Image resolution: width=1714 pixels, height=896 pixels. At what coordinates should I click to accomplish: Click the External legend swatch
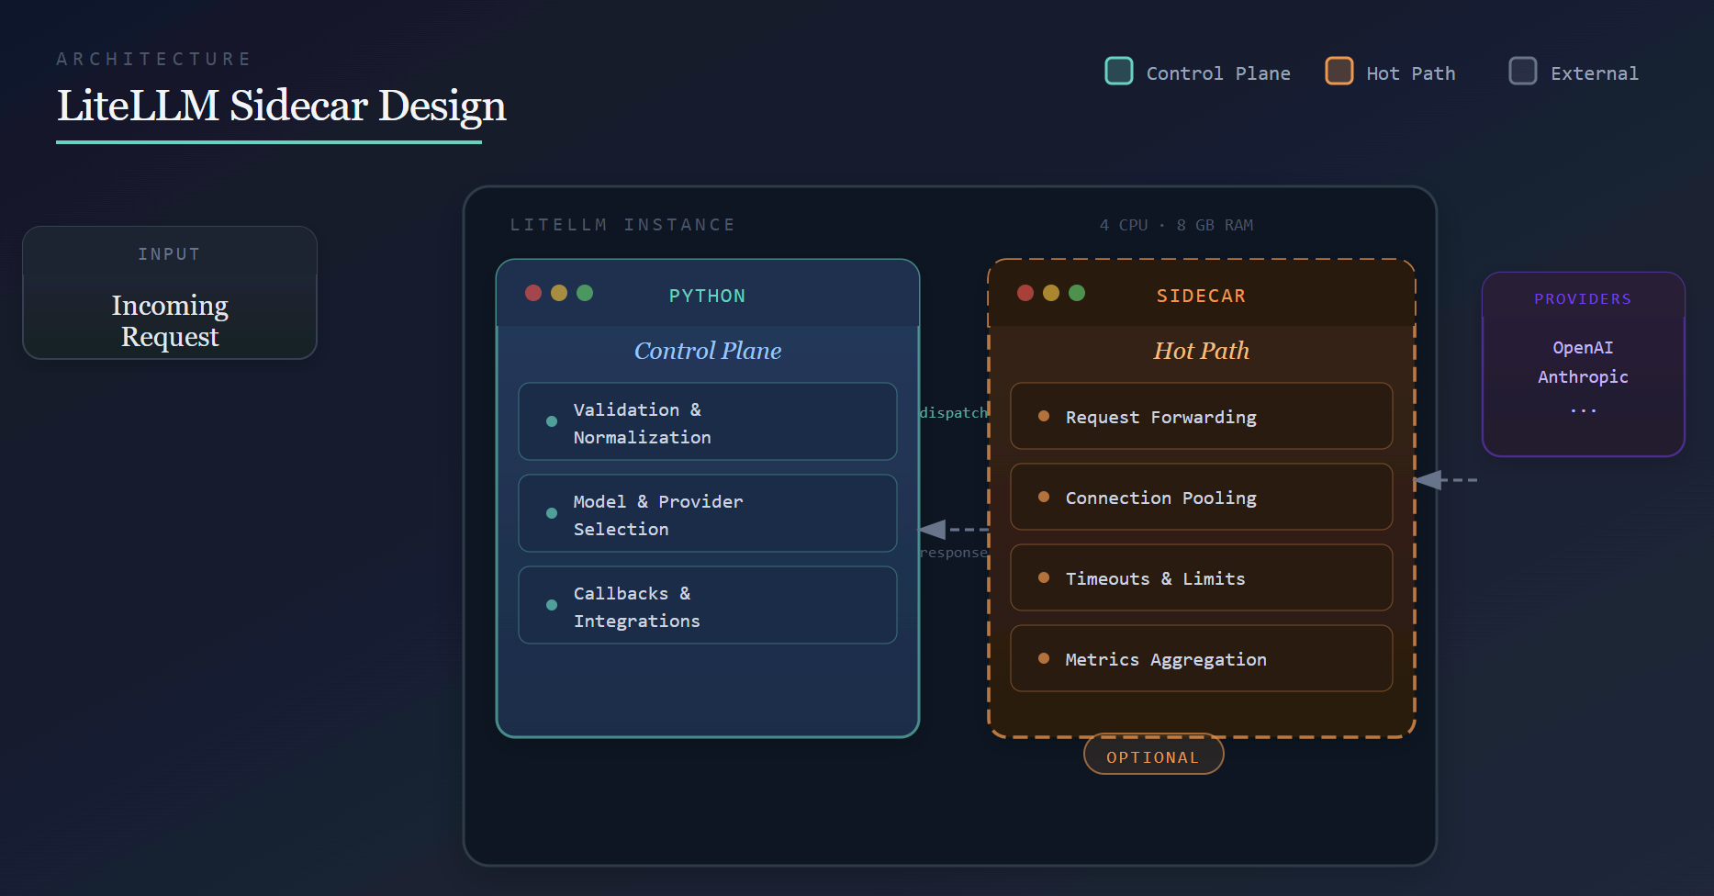(1522, 71)
